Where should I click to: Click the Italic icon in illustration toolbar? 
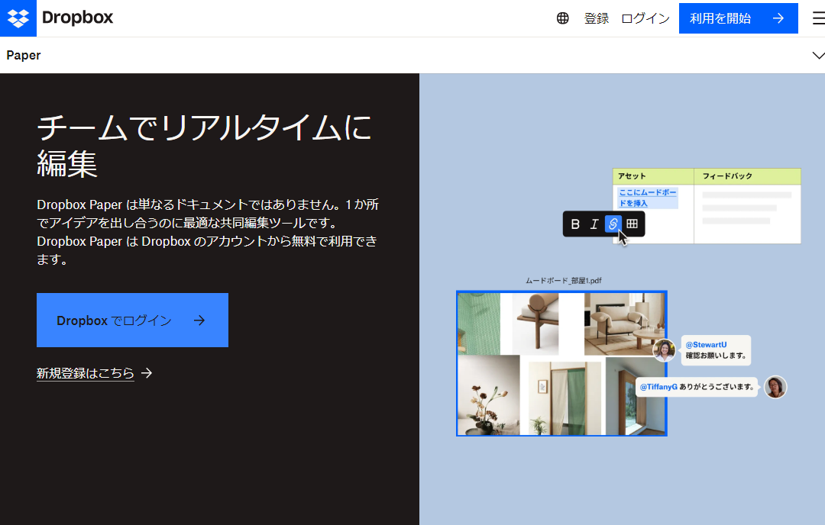tap(594, 224)
